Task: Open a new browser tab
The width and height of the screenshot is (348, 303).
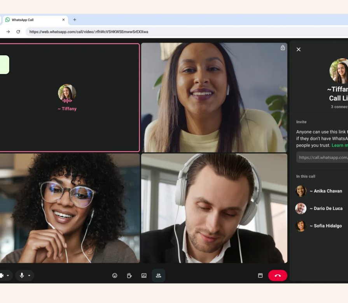Action: pos(75,20)
